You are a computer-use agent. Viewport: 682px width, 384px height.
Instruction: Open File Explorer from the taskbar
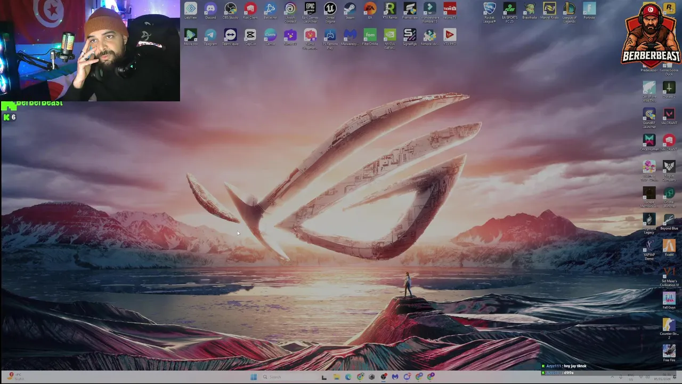[336, 377]
